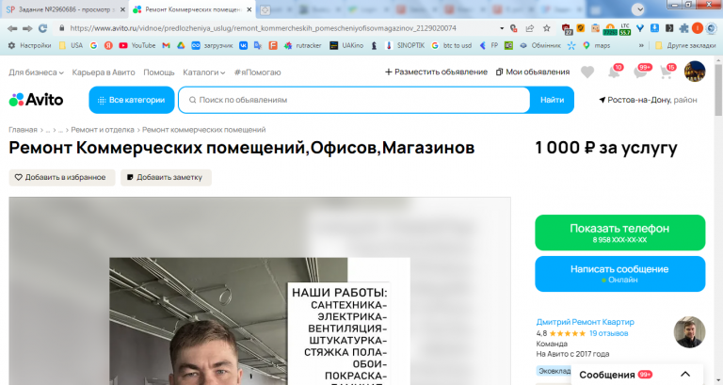The image size is (723, 385).
Task: Expand the Для бизнеса dropdown
Action: pyautogui.click(x=36, y=72)
